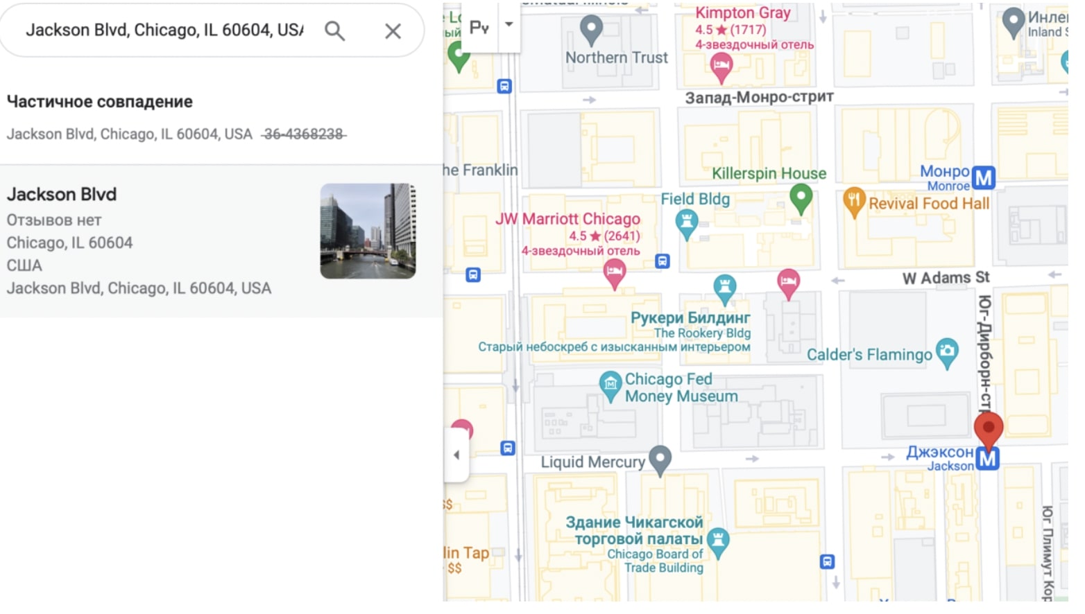Click the Rookery Building landmark pin
This screenshot has height=614, width=1085.
pos(724,289)
